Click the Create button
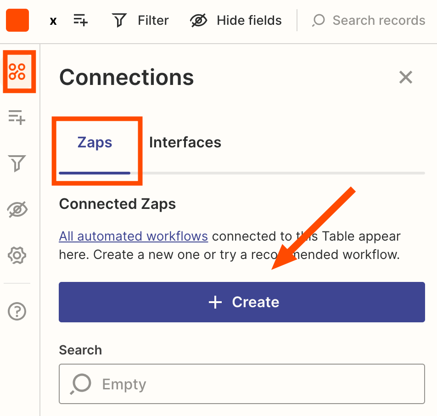 (x=242, y=302)
